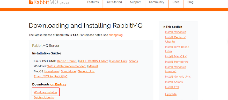Click the Generic Unix link in the MacOS row
Screen dimensions: 228x100
click(86, 71)
